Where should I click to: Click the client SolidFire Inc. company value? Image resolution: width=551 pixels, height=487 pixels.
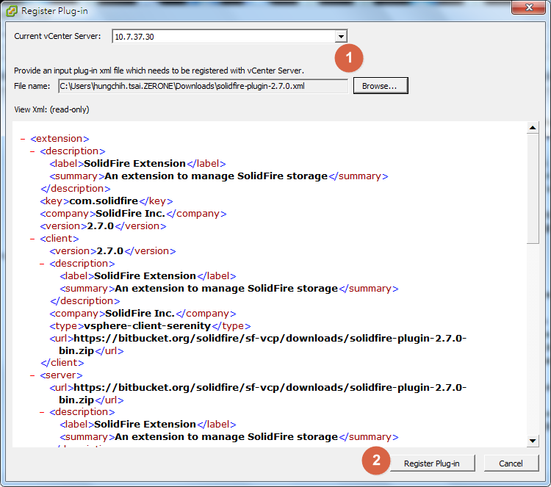(x=140, y=314)
